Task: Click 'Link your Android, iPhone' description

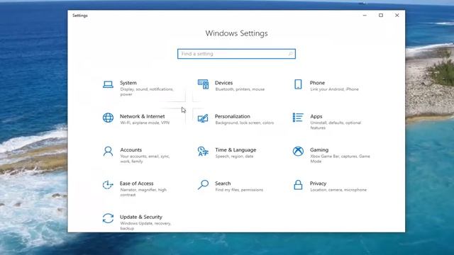Action: (334, 89)
